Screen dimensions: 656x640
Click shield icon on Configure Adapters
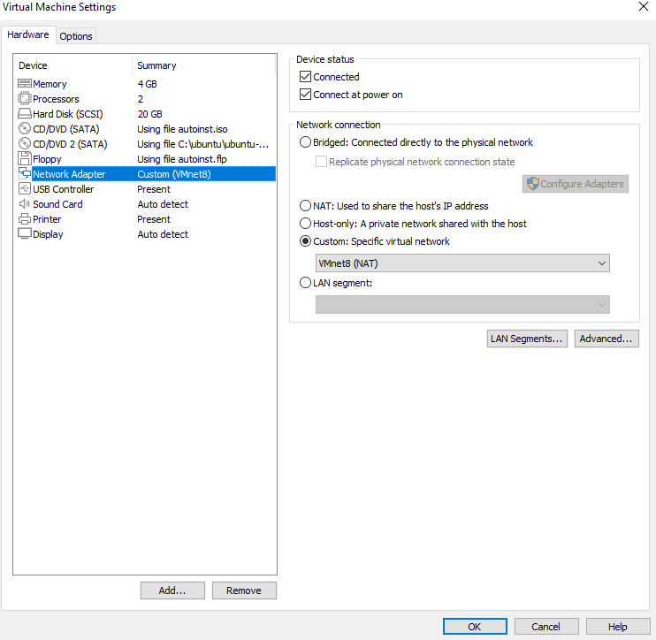click(x=532, y=184)
